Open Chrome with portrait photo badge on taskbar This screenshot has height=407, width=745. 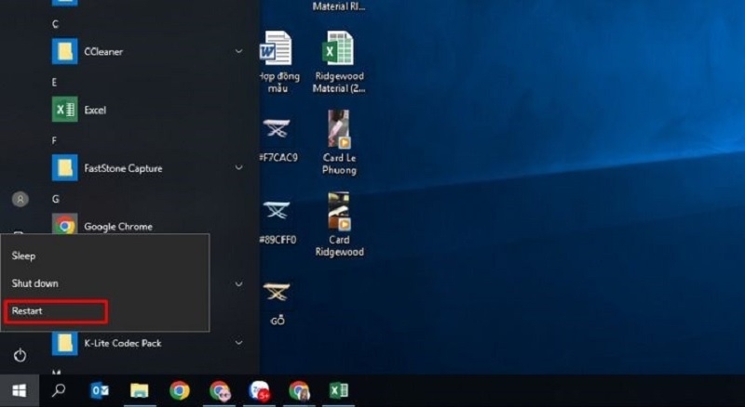click(x=299, y=391)
